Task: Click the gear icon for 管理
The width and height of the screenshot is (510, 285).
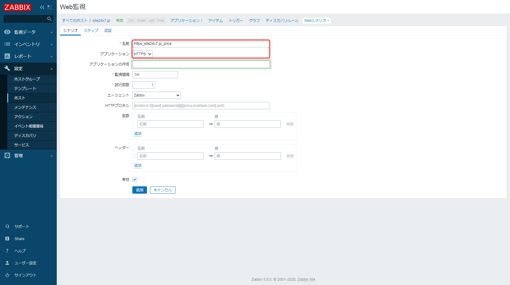Action: pos(7,155)
